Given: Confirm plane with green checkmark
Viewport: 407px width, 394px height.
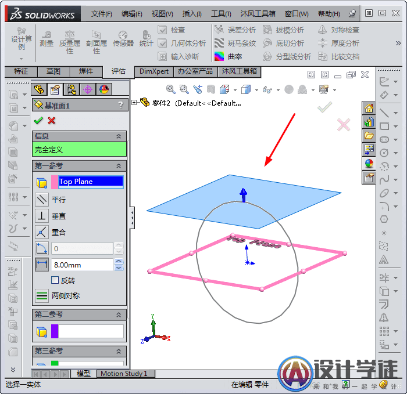Looking at the screenshot, I should (x=38, y=121).
